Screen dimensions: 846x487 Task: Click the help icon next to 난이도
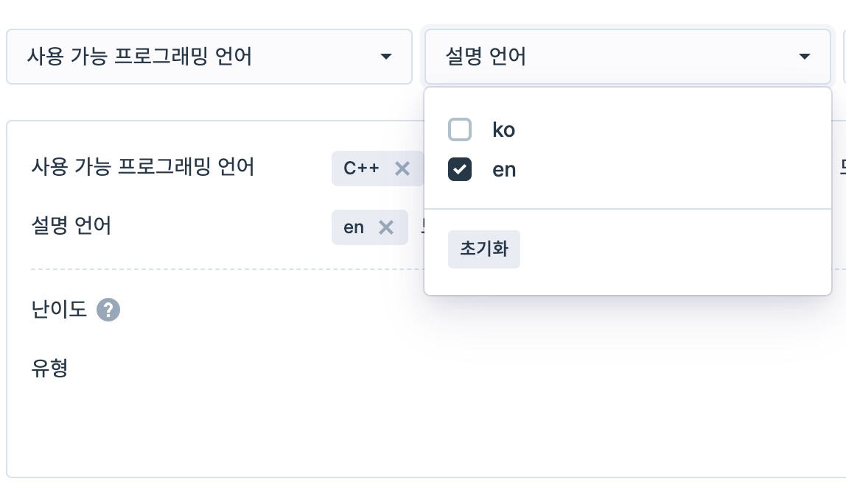point(108,310)
